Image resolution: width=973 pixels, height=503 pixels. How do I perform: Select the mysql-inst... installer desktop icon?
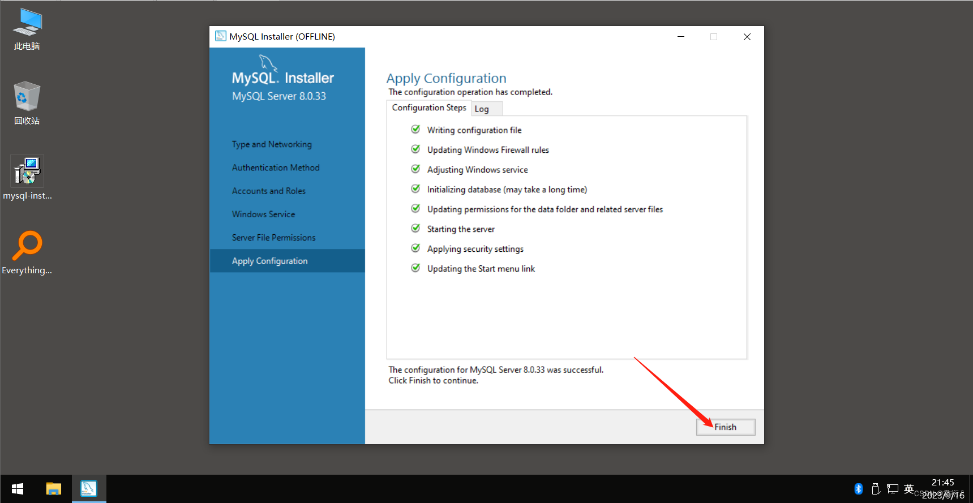tap(27, 178)
